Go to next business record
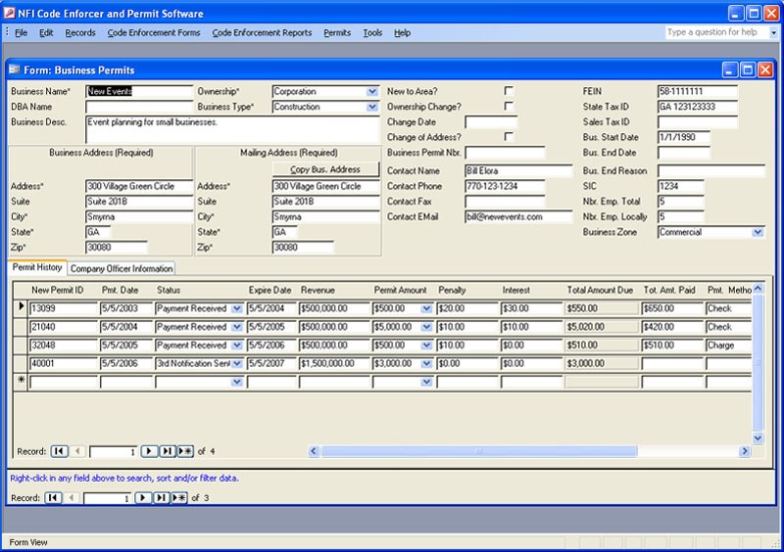This screenshot has width=784, height=552. [143, 497]
